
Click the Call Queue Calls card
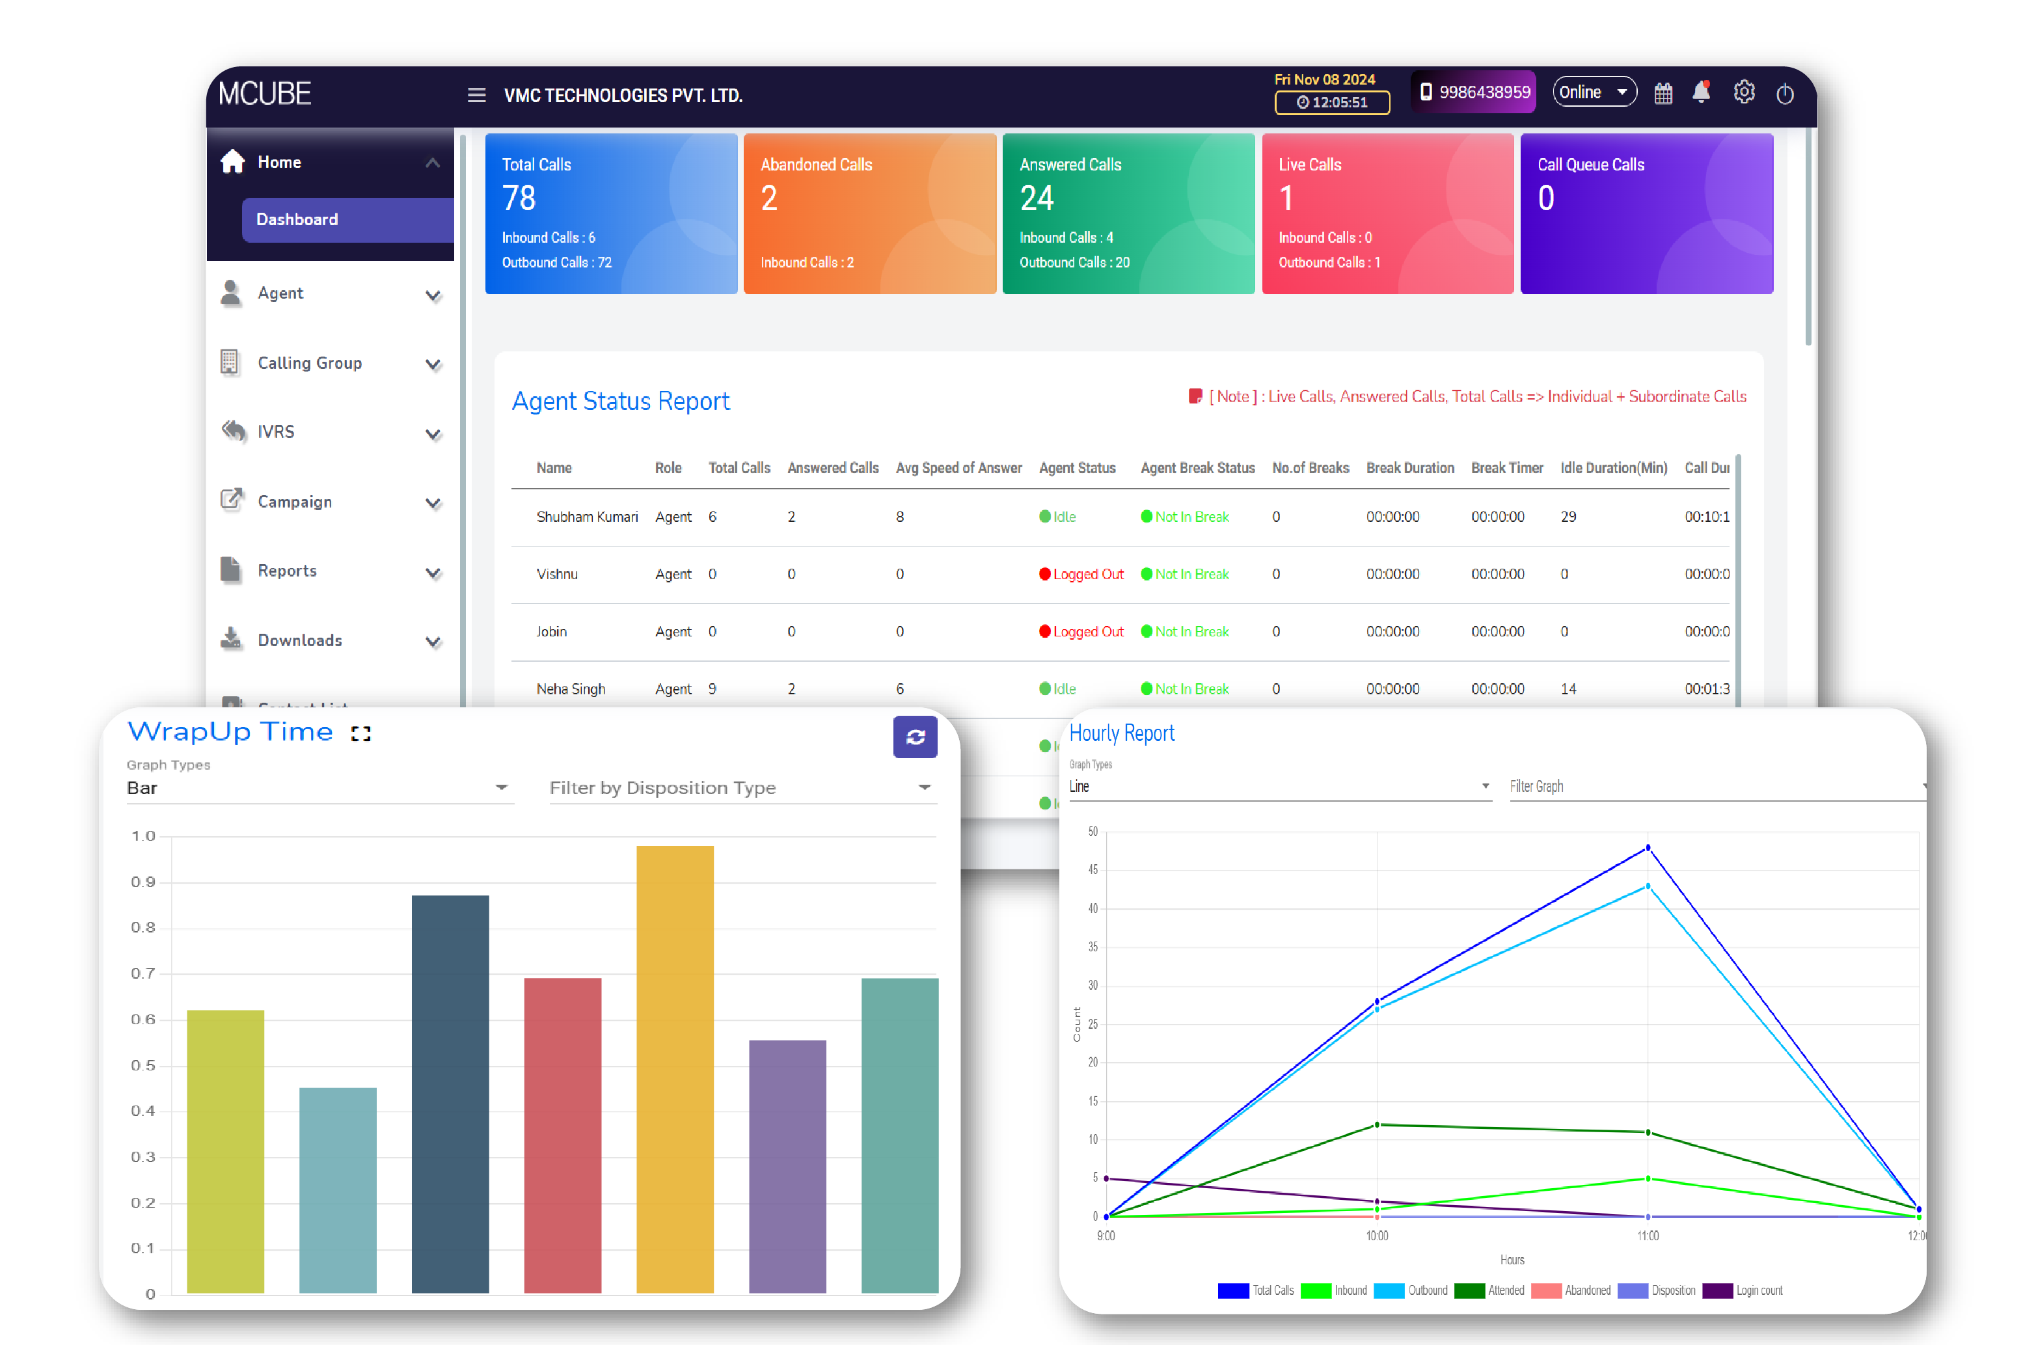point(1646,213)
